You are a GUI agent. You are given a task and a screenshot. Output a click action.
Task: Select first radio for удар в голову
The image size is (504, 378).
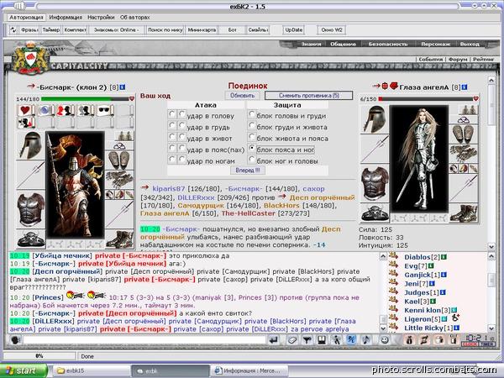click(x=172, y=113)
